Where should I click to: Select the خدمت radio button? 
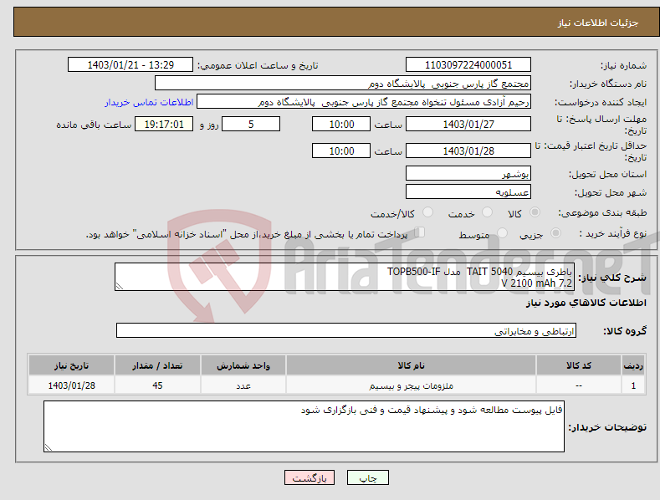pos(487,212)
